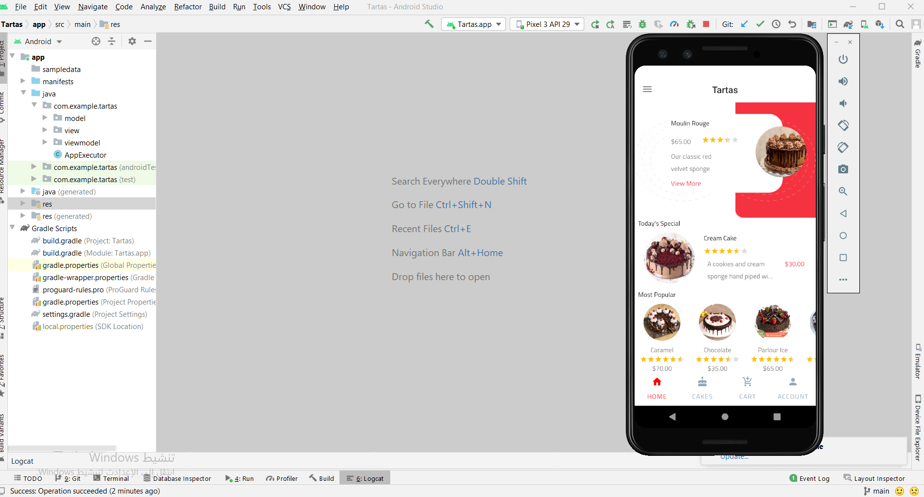Tap the CART tab in the app
This screenshot has height=497, width=924.
point(747,388)
